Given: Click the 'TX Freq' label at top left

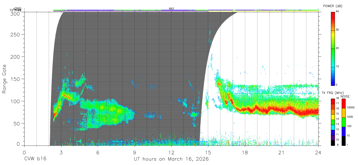Looking at the screenshot, I should (x=15, y=10).
